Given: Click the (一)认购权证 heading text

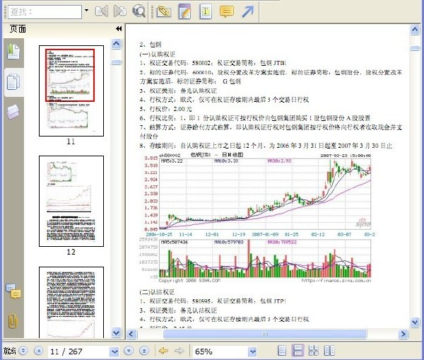Looking at the screenshot, I should click(x=157, y=54).
